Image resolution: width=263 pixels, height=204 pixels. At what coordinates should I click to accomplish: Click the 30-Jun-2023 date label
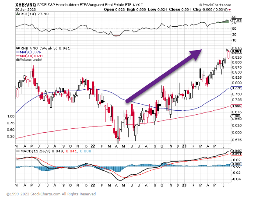(x=25, y=9)
